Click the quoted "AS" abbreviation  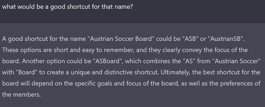point(189,61)
